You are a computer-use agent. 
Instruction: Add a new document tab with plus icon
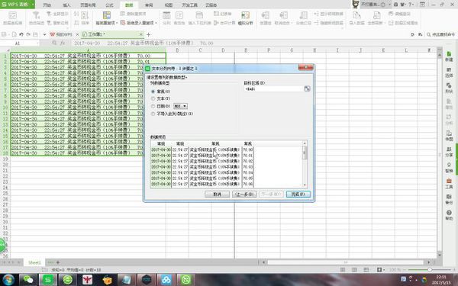tap(148, 35)
